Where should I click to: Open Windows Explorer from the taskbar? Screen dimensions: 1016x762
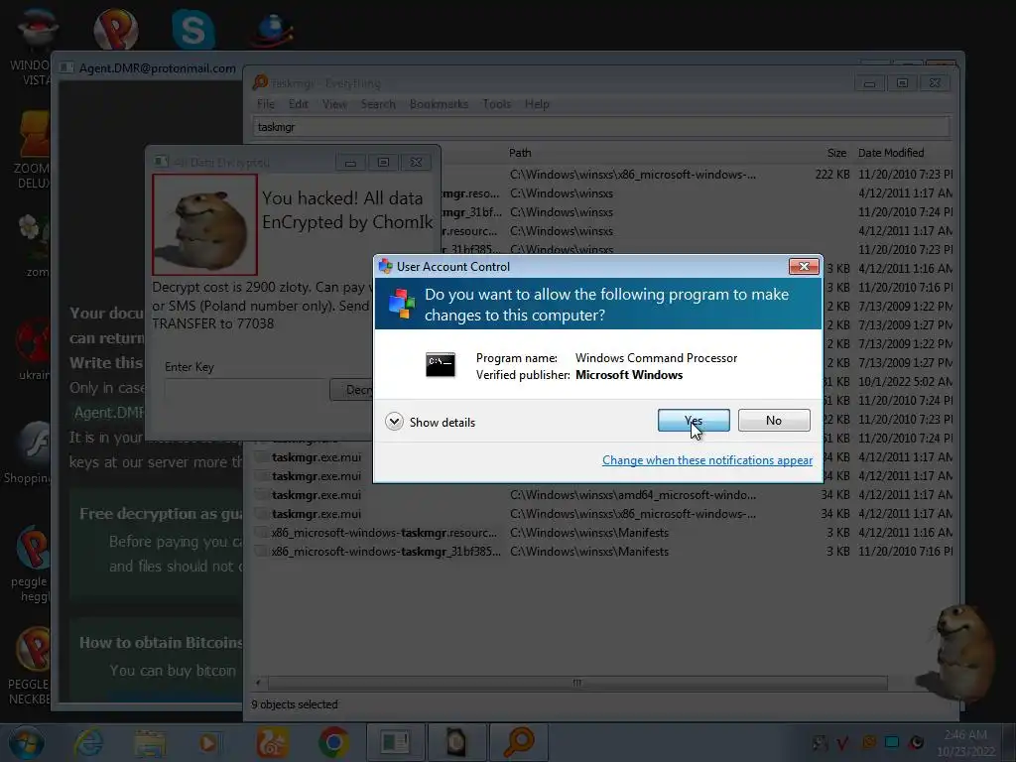pos(150,742)
